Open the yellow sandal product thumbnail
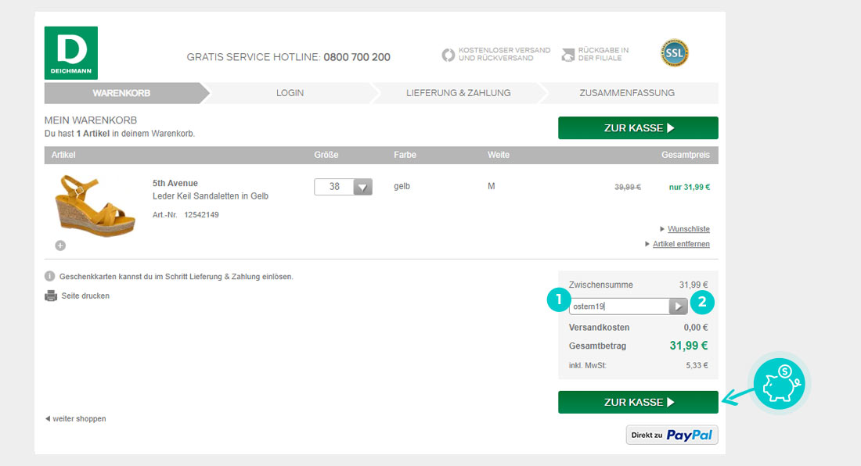 click(x=95, y=206)
